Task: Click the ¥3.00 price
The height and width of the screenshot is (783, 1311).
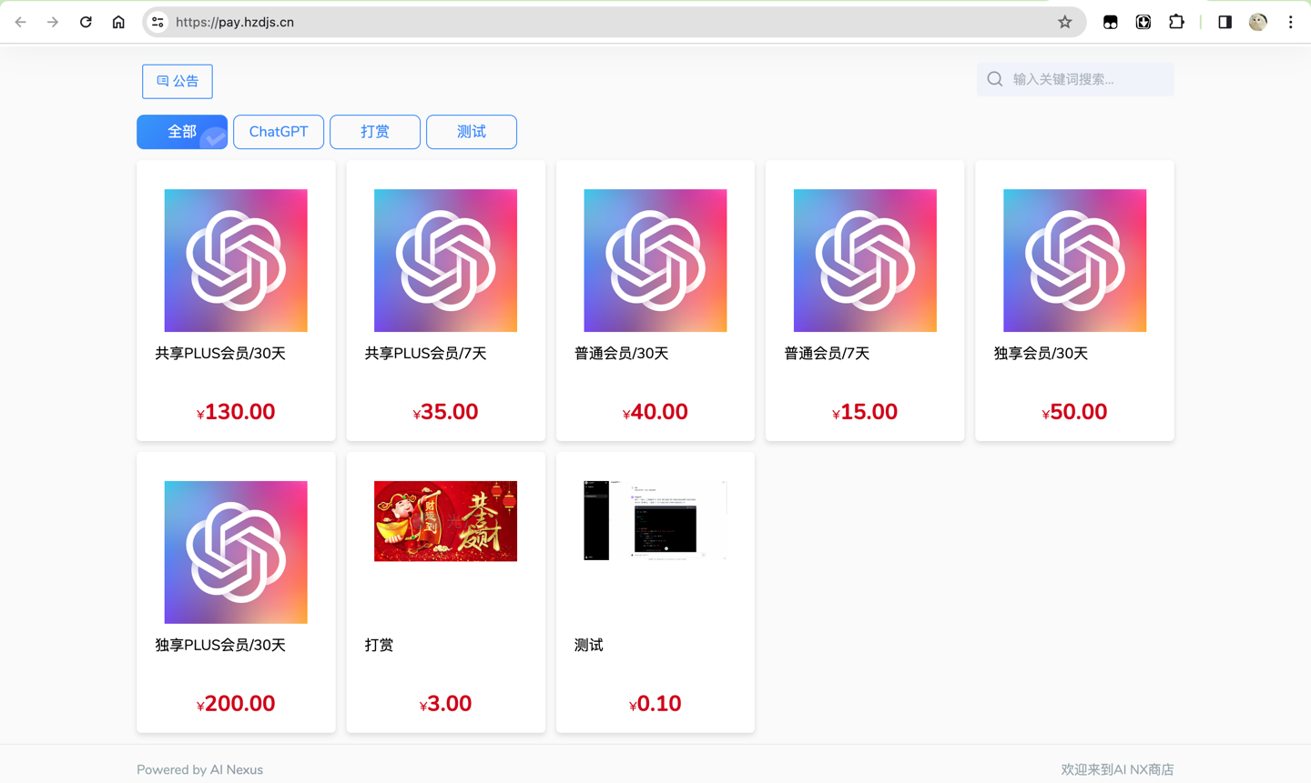Action: coord(445,704)
